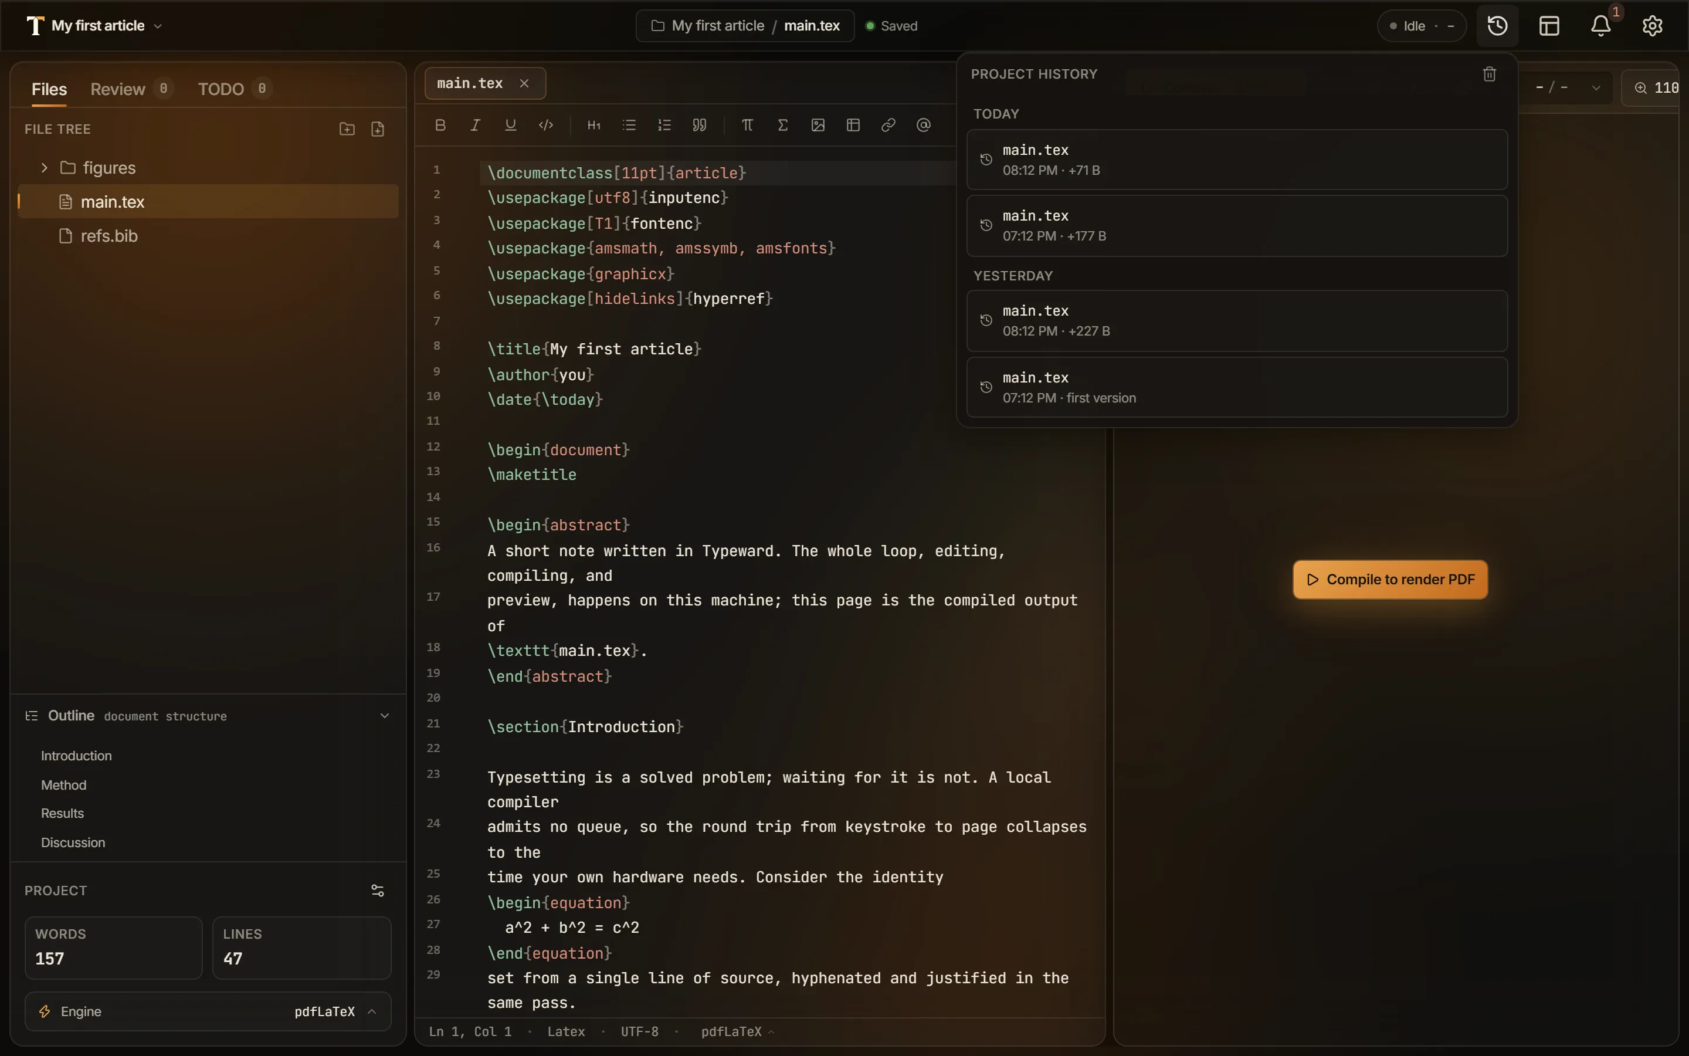Open the pdfLaTeX engine menu in the status bar
The width and height of the screenshot is (1689, 1056).
(737, 1031)
